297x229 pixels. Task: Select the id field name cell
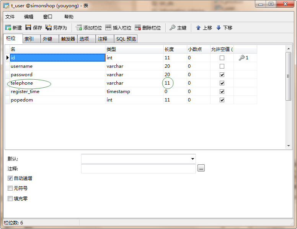(57, 57)
